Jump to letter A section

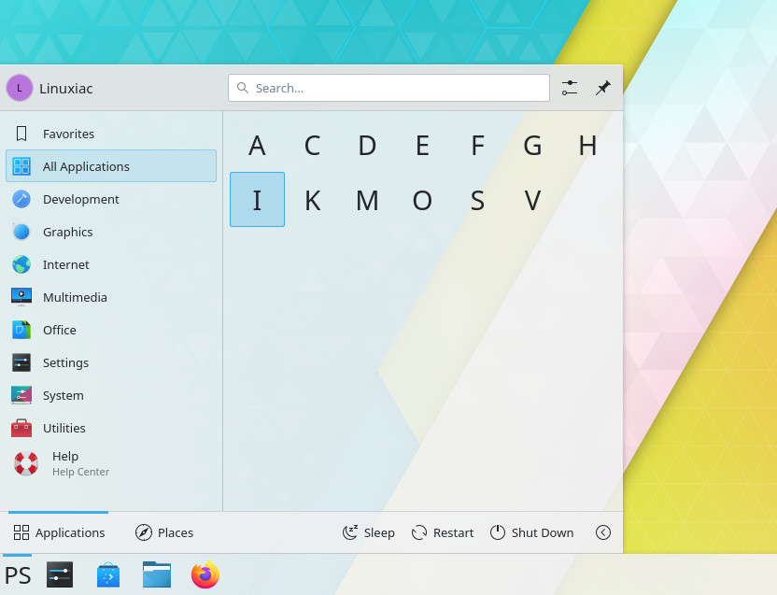coord(257,146)
